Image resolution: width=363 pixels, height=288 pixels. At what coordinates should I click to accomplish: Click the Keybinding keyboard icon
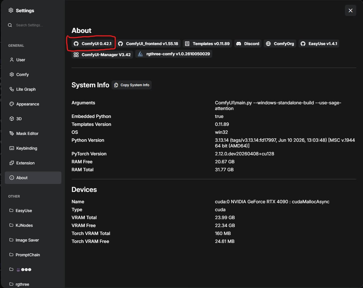tap(12, 148)
